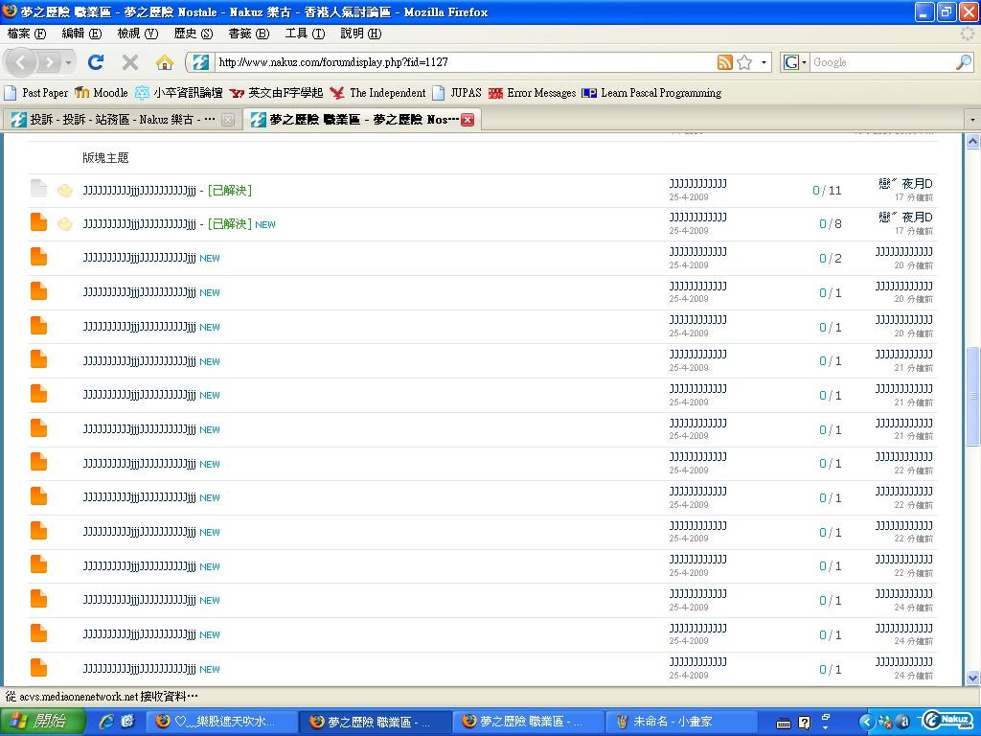Open the 英文由F字學起 bookmark
Image resolution: width=981 pixels, height=736 pixels.
coord(276,93)
